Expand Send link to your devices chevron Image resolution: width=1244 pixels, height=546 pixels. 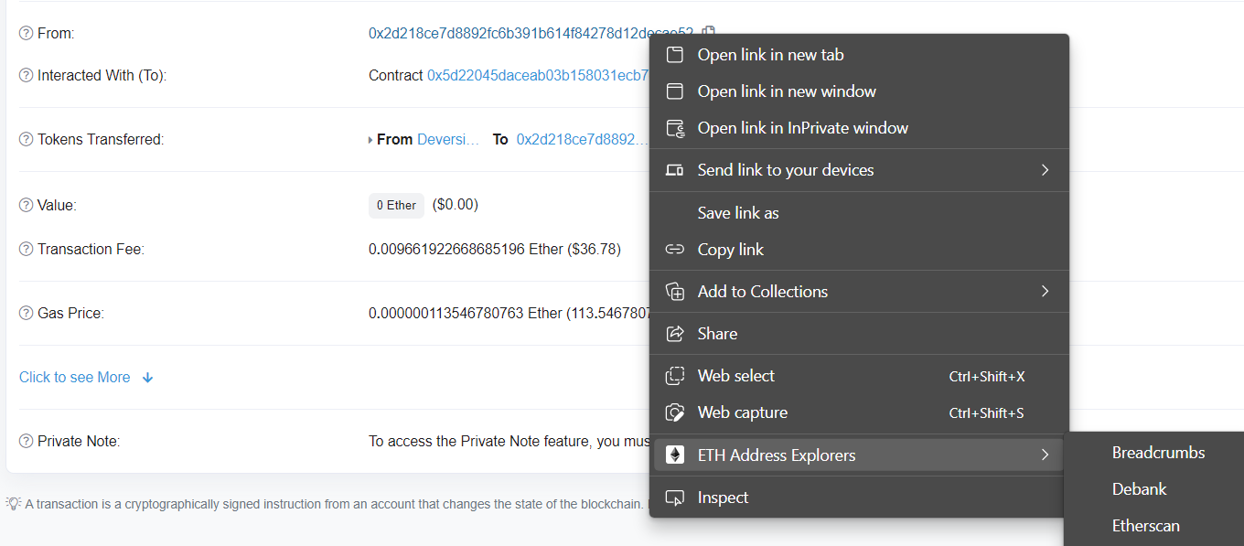[x=1045, y=170]
